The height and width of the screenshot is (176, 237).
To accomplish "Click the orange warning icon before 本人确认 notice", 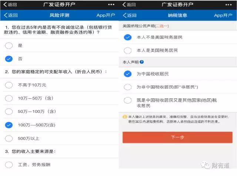I will coord(125,117).
